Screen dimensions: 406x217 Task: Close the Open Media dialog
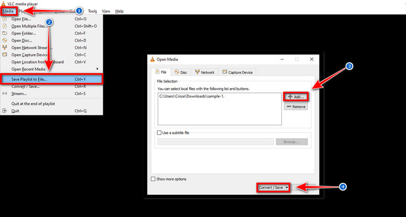(x=312, y=59)
